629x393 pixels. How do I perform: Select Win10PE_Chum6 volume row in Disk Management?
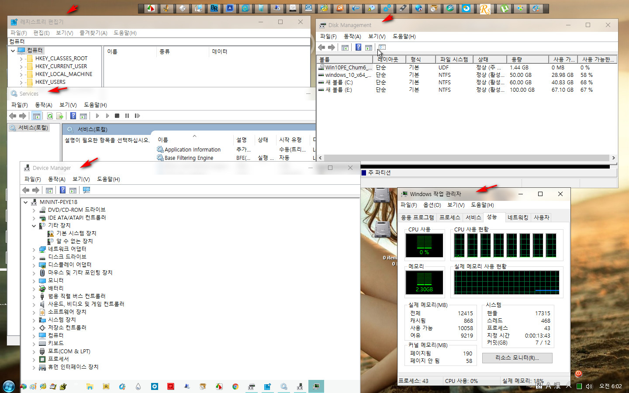[x=466, y=68]
